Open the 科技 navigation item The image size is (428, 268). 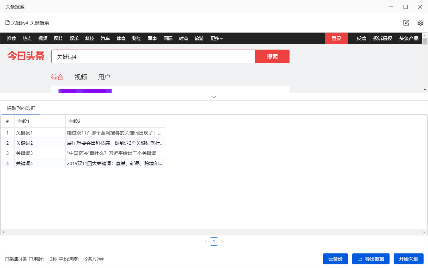tap(90, 38)
